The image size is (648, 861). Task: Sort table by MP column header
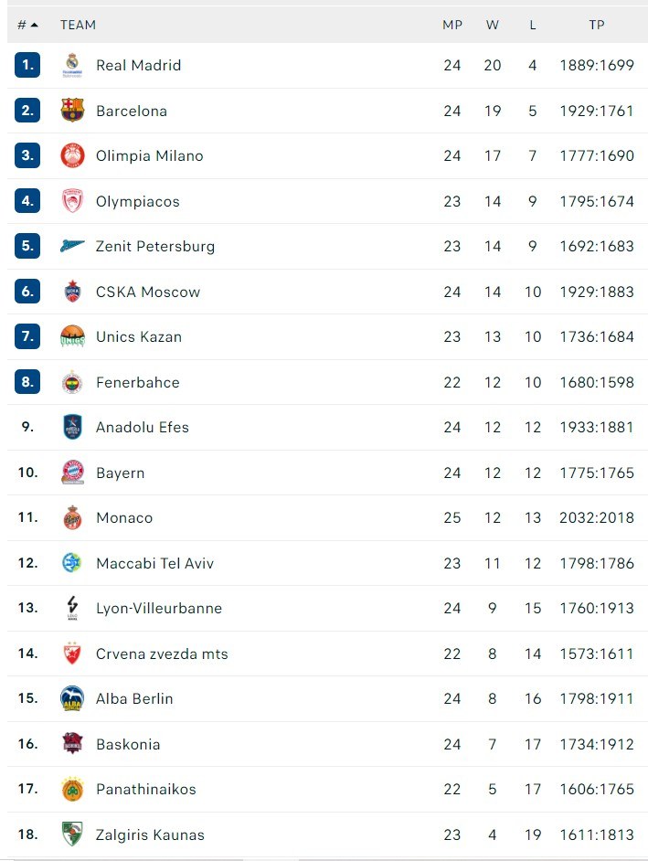point(452,25)
